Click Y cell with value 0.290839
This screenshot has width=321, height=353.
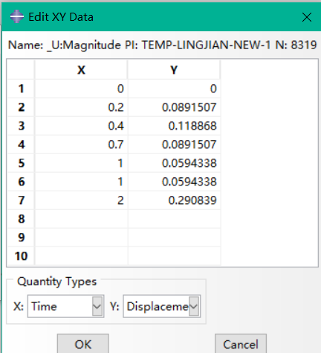click(174, 200)
